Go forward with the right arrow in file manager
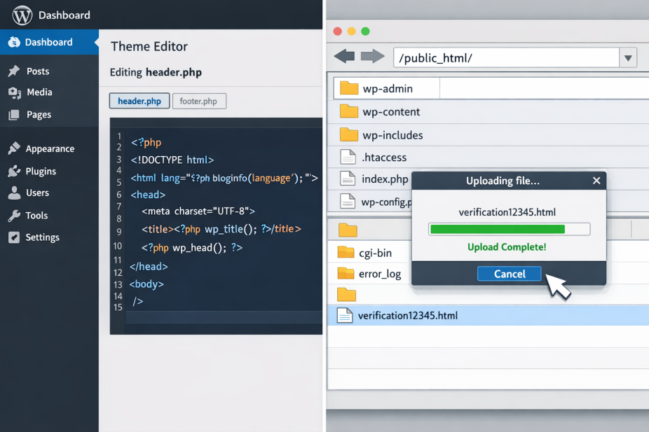 373,56
